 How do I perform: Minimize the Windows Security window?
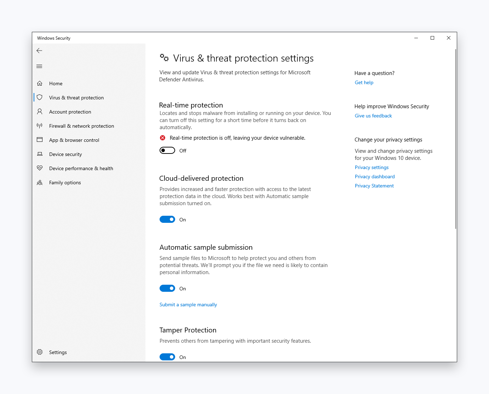click(x=416, y=38)
